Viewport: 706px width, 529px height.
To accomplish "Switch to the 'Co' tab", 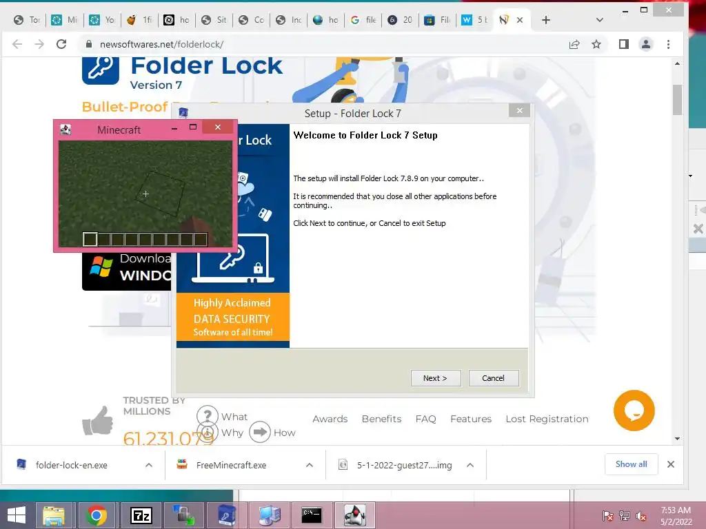I will click(252, 20).
